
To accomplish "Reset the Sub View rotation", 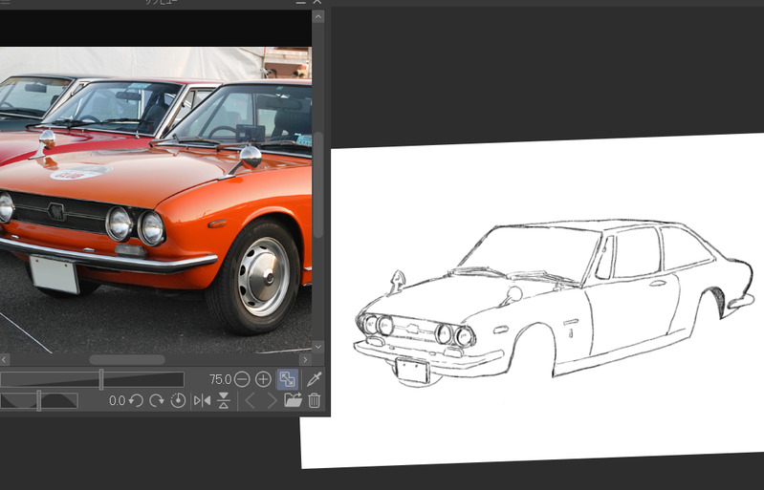I will click(179, 400).
